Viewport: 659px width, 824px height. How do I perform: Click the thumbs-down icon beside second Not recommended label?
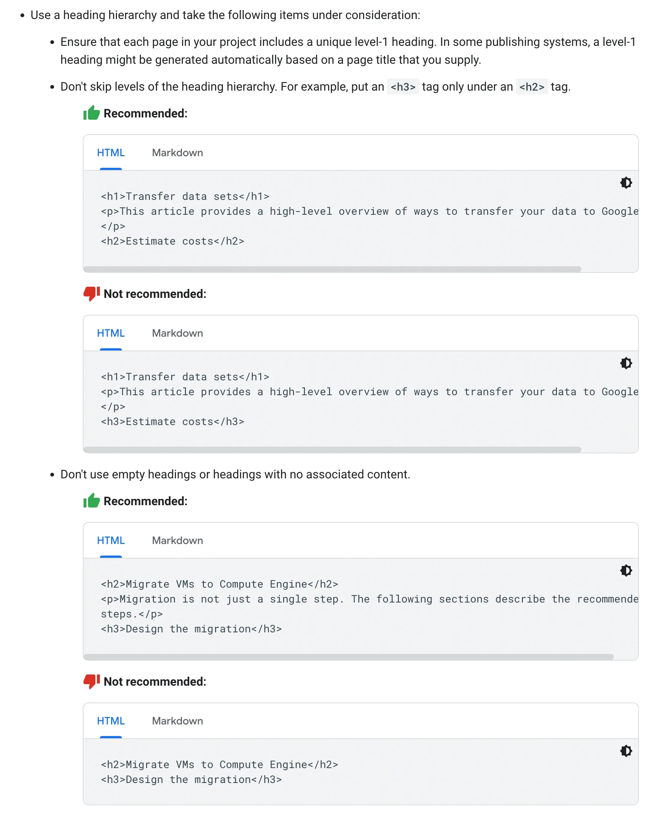pos(91,682)
